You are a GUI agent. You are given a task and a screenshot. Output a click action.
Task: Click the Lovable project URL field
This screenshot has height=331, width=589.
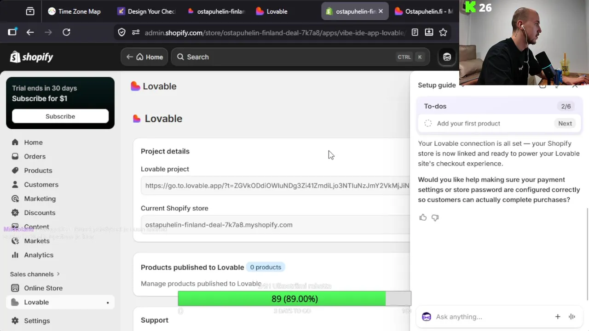coord(275,186)
